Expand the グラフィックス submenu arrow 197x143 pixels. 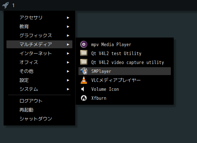68,35
